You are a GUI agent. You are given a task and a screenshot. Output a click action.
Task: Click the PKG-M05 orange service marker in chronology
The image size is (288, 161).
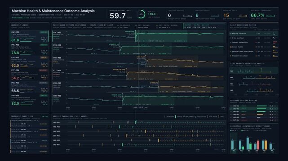(x=159, y=140)
